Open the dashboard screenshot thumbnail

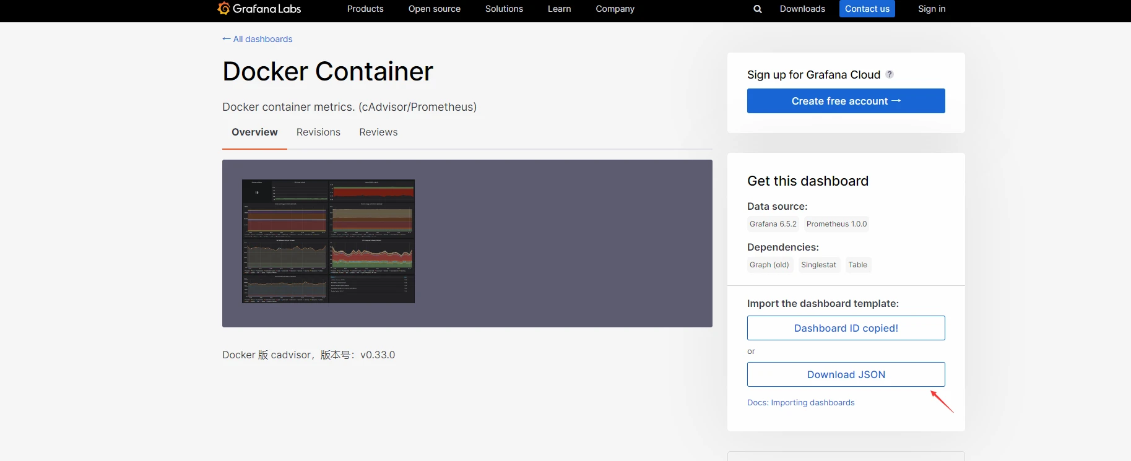(x=328, y=241)
